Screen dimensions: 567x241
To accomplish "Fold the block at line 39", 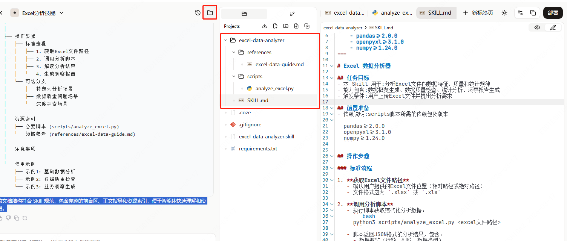I will pos(332,234).
